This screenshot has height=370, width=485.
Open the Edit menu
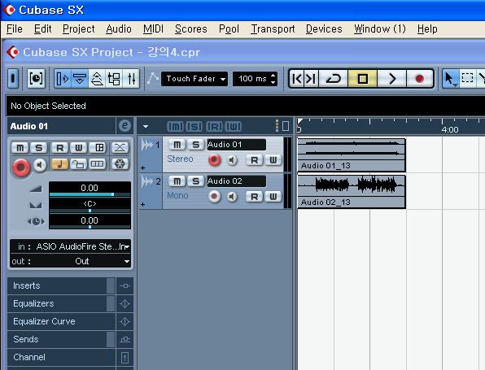tap(42, 29)
